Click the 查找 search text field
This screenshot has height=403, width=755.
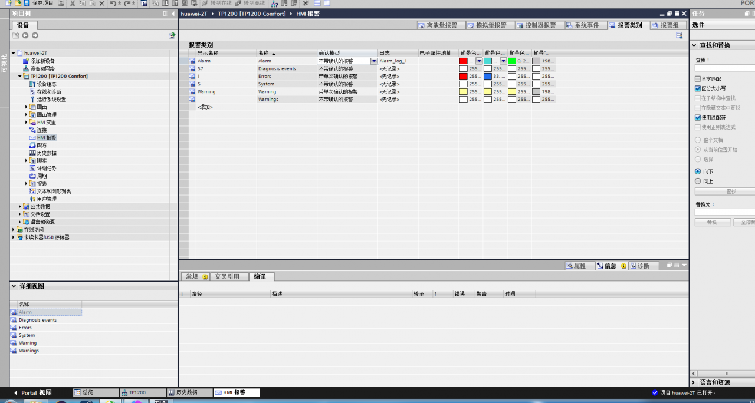click(724, 68)
